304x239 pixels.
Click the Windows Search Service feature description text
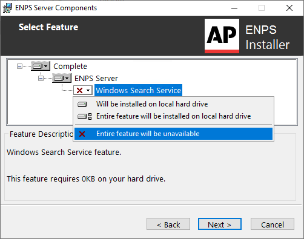pos(64,152)
